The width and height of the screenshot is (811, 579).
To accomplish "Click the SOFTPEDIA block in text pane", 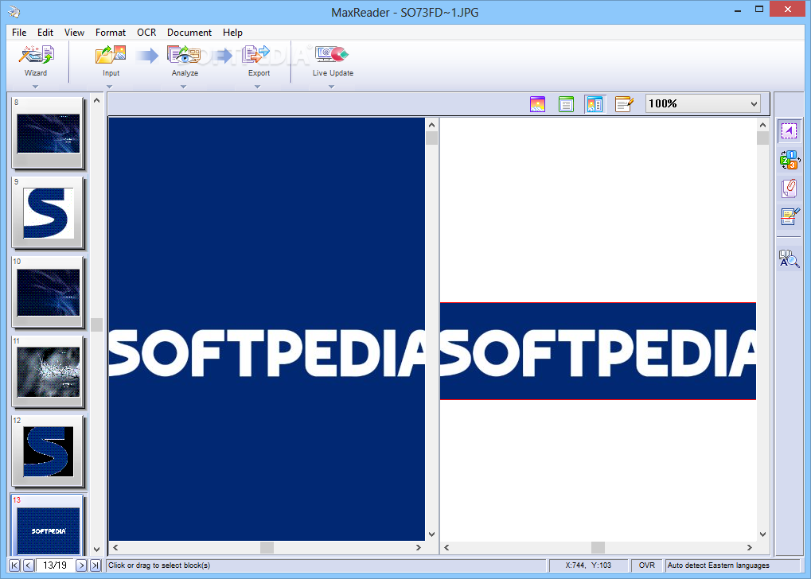I will tap(598, 351).
